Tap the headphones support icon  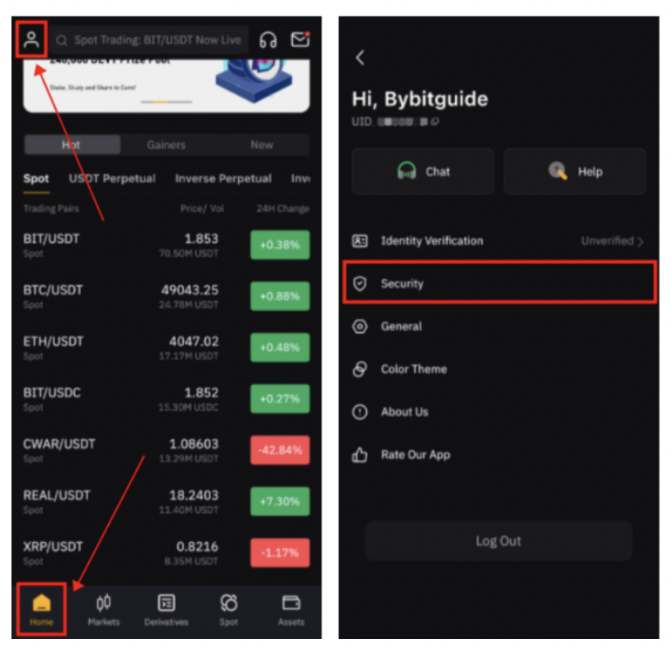268,40
